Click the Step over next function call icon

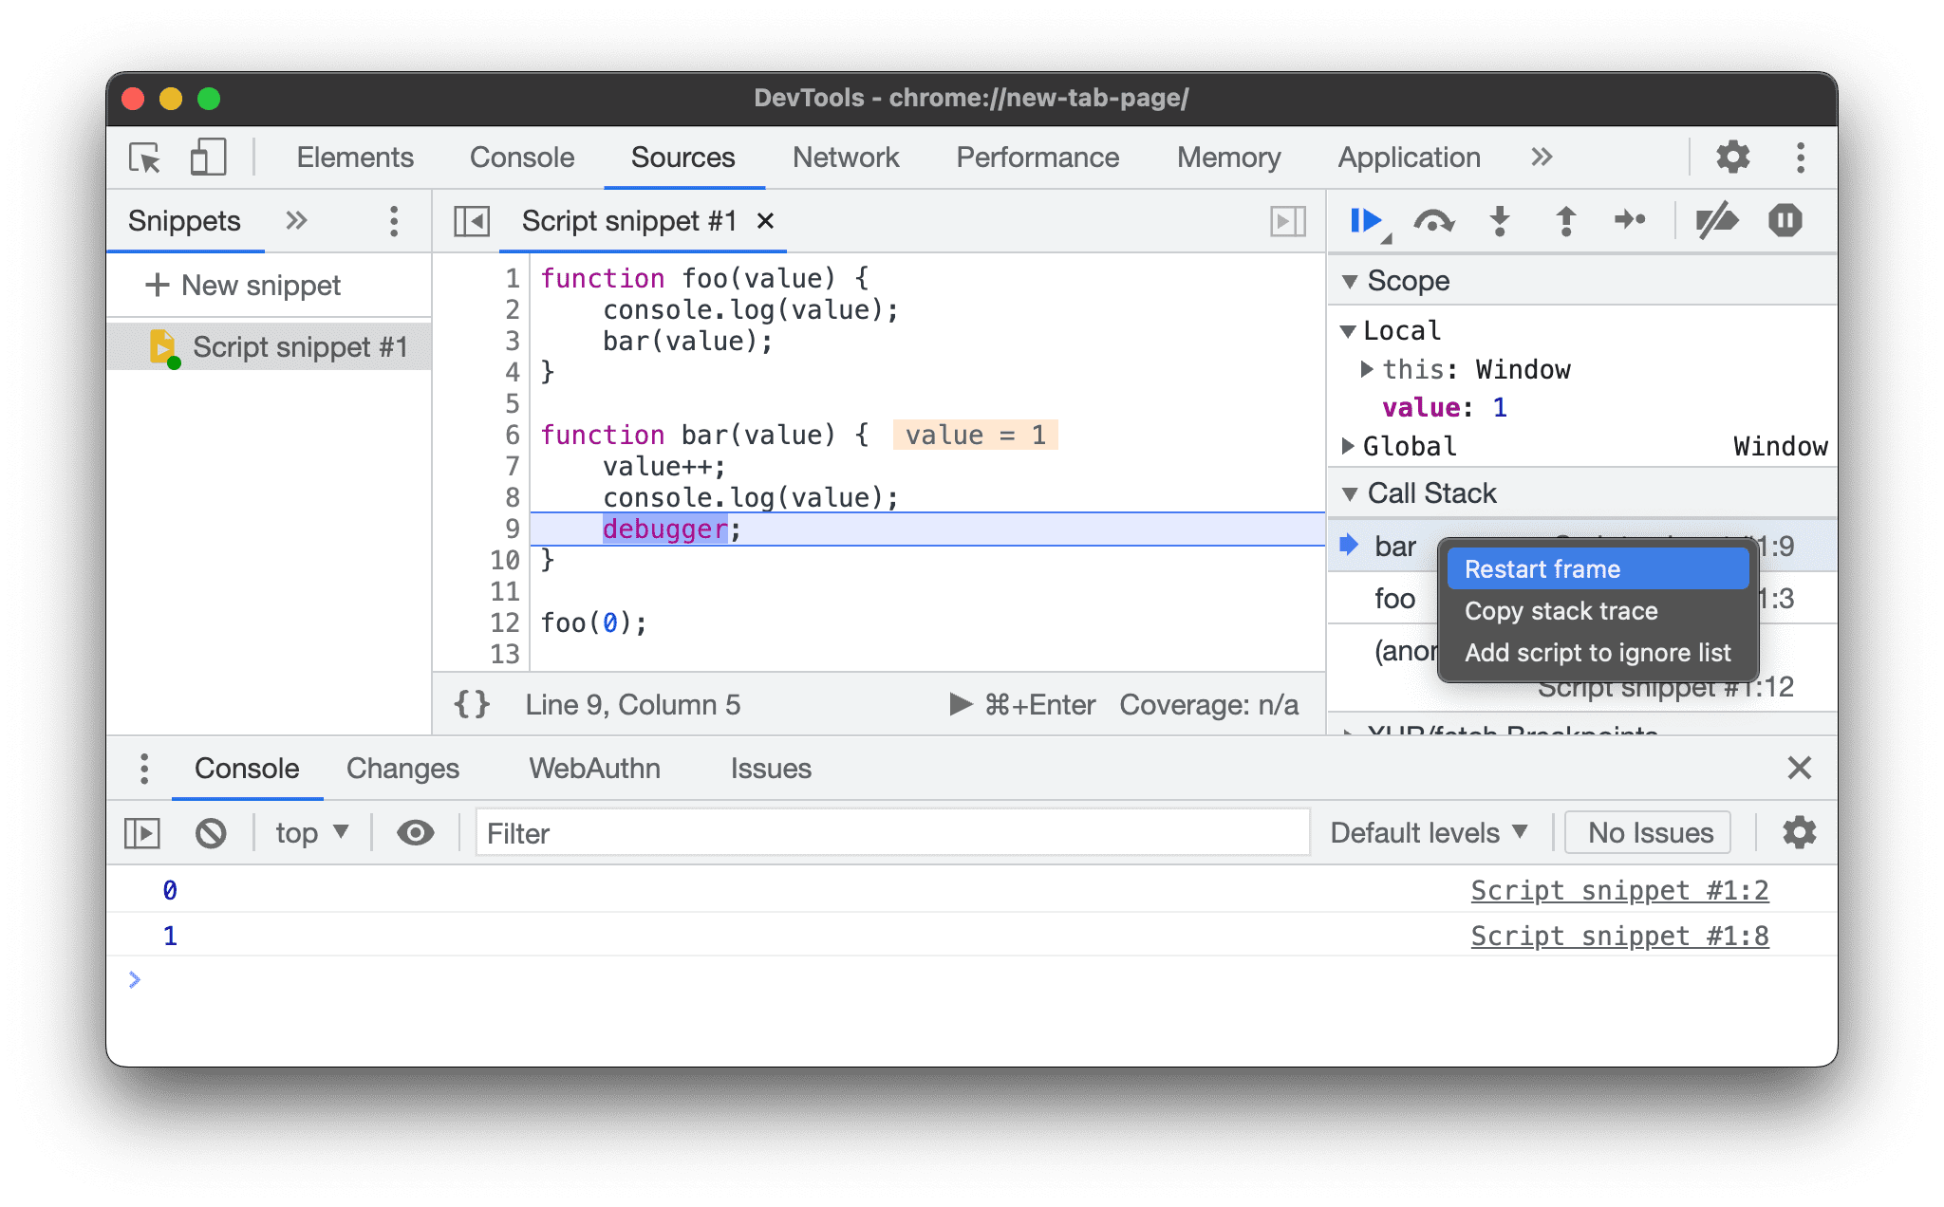[1435, 224]
